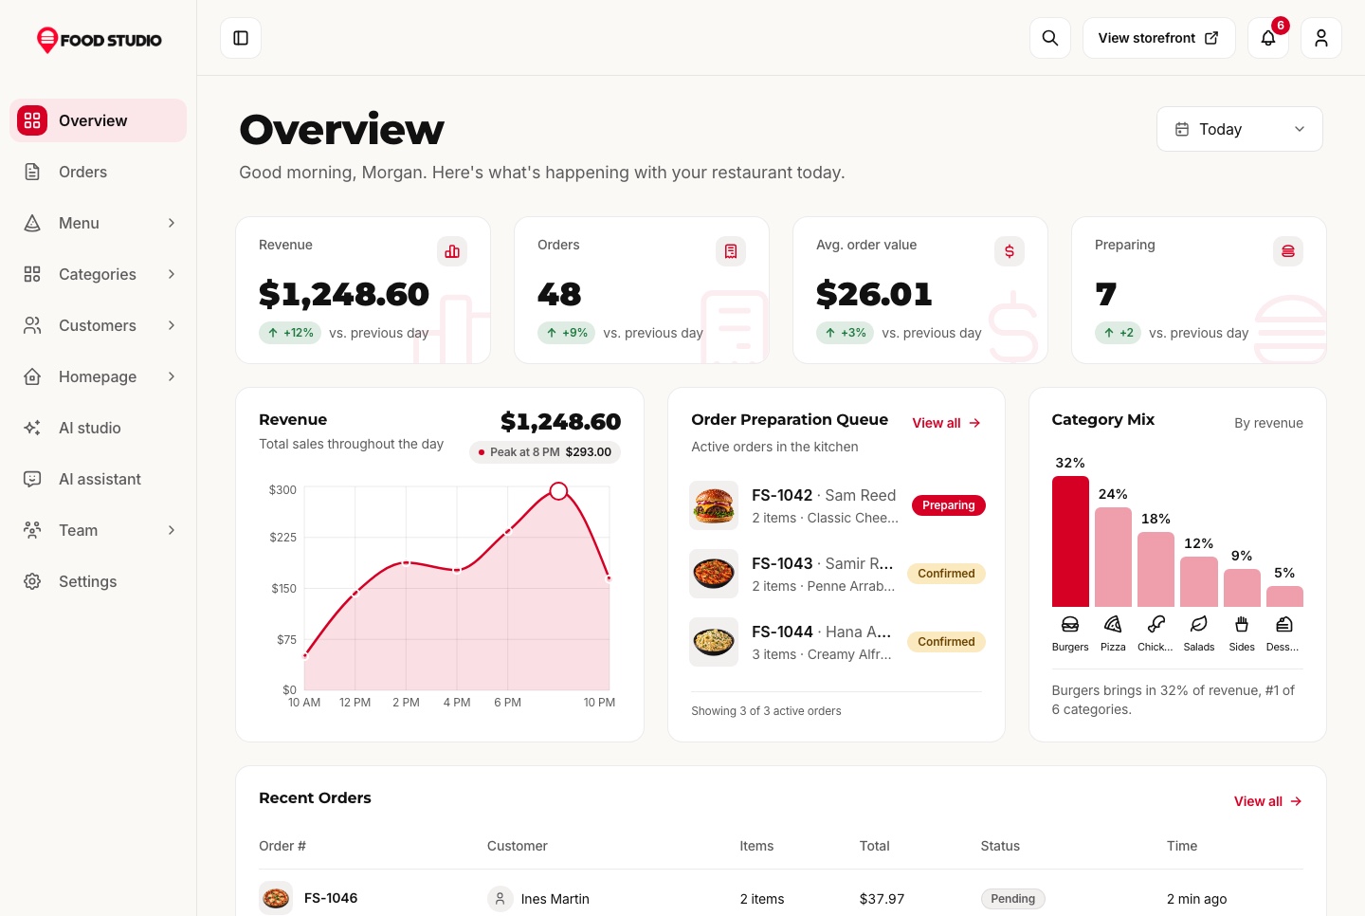Click the Pending badge for FS-1046
Screen dimensions: 1365x916
pyautogui.click(x=1012, y=899)
